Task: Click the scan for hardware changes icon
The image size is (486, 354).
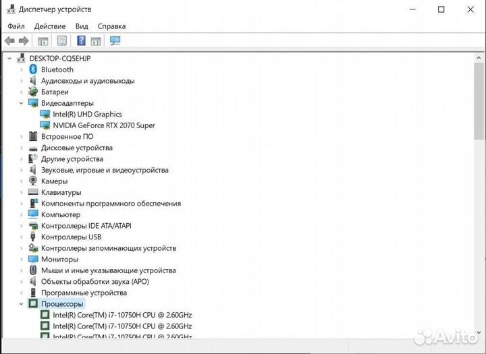Action: [115, 40]
